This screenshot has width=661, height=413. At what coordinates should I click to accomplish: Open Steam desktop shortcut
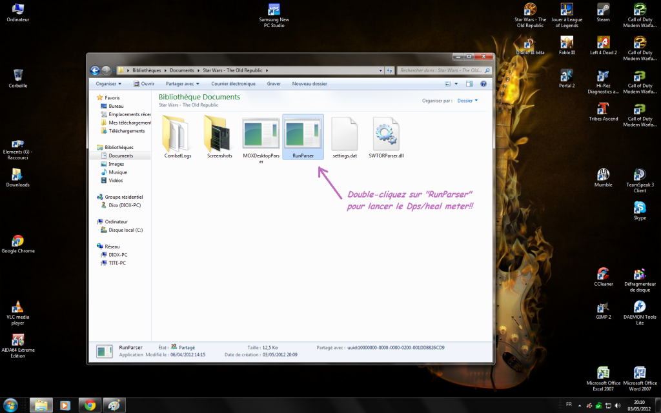(x=603, y=13)
